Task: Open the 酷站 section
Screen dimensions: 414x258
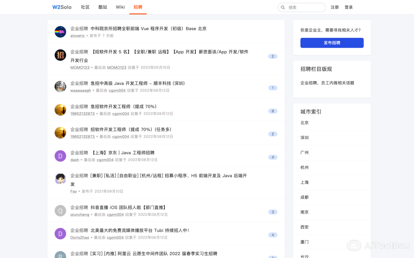Action: pos(103,7)
